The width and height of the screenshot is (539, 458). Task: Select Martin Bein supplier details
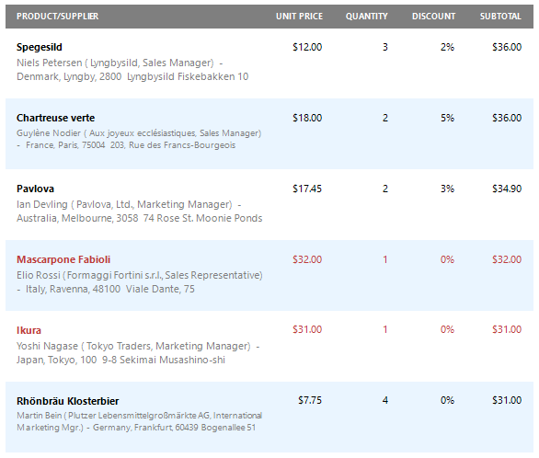[x=139, y=421]
